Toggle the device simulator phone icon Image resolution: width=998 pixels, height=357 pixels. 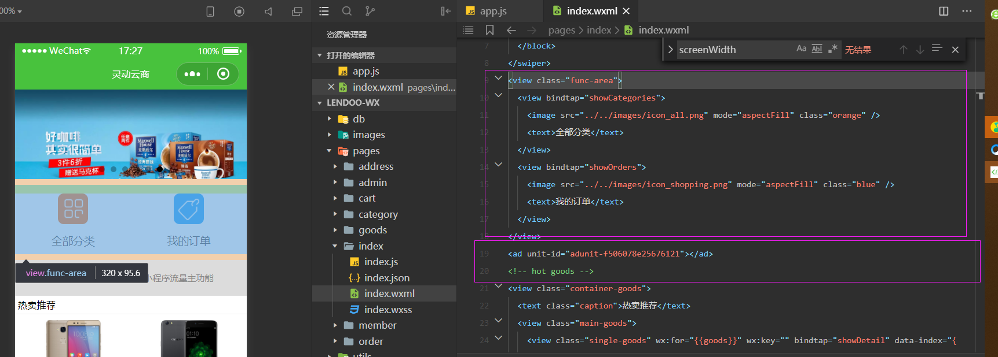210,12
